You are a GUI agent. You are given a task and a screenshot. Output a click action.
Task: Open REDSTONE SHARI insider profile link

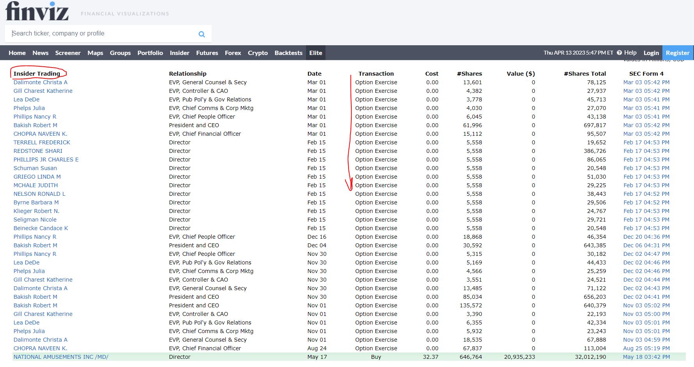pyautogui.click(x=38, y=151)
